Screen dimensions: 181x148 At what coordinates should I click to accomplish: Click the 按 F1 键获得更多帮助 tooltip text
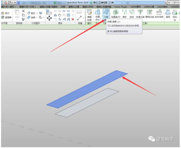point(118,31)
